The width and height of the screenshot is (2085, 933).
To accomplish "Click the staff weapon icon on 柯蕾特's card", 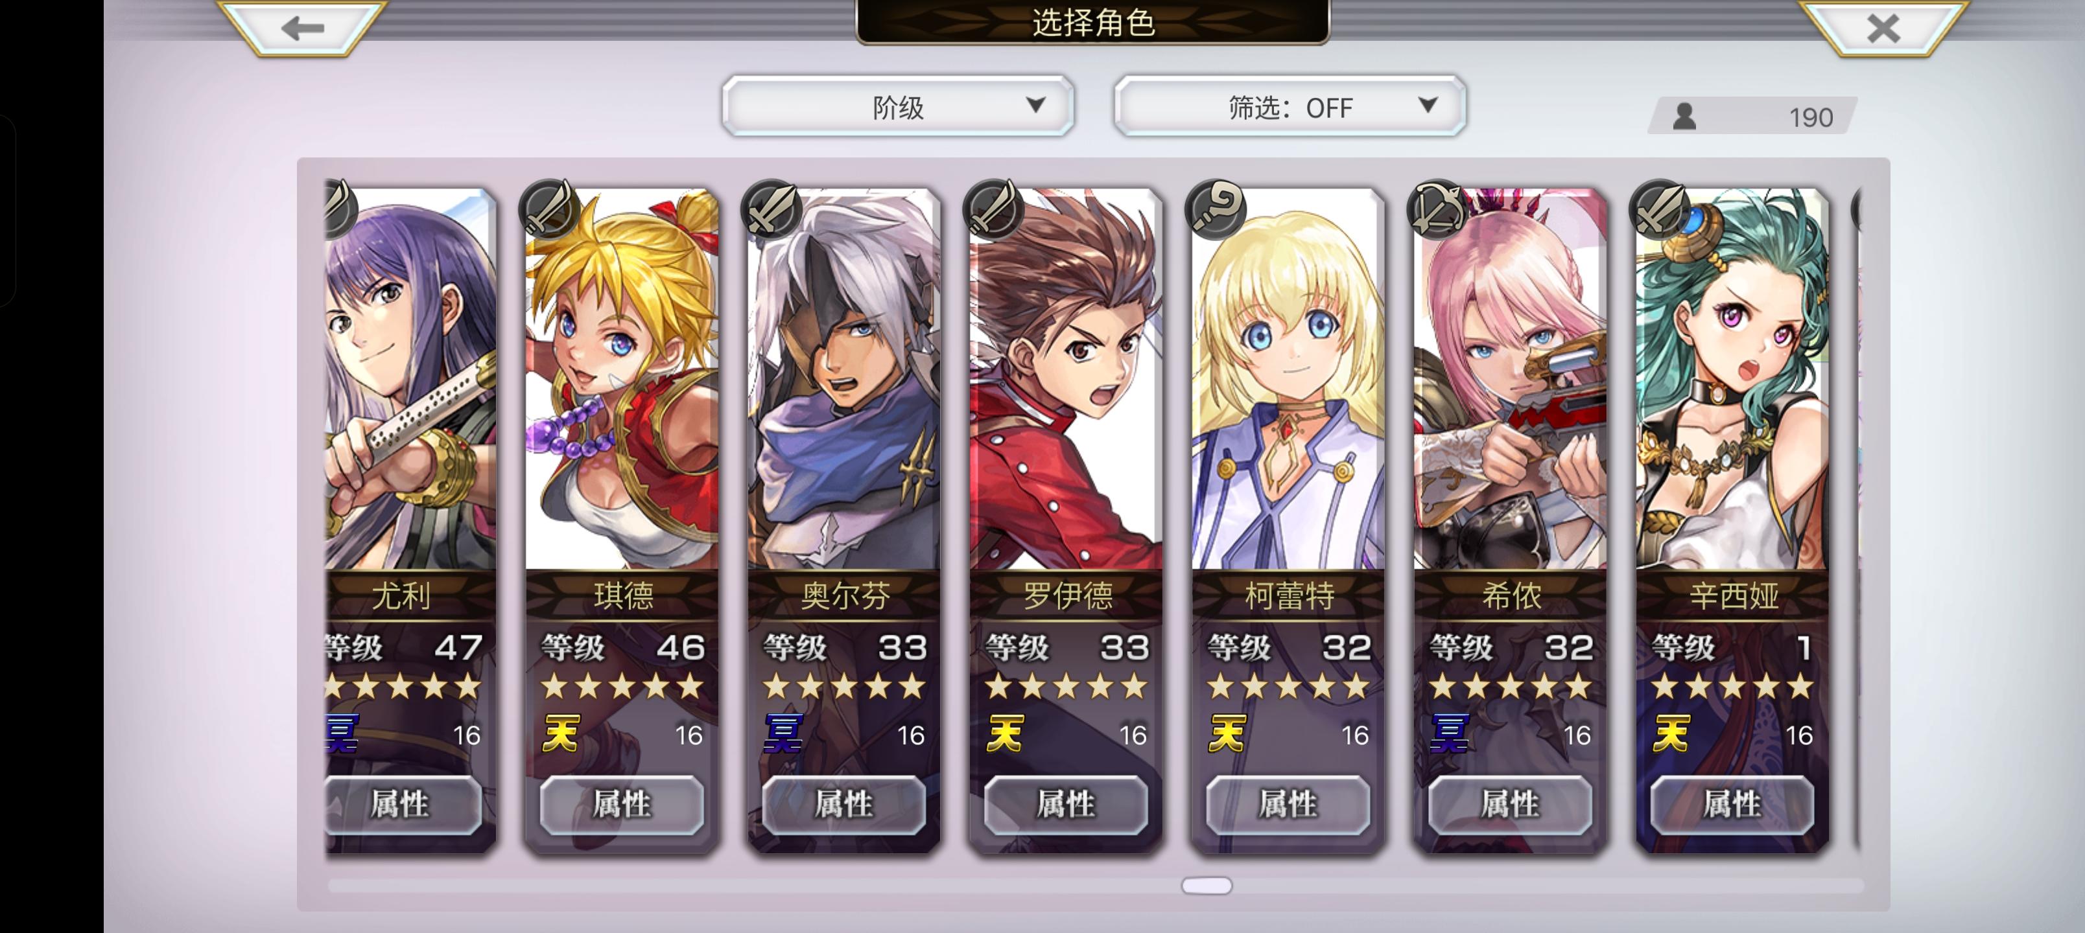I will (1216, 209).
